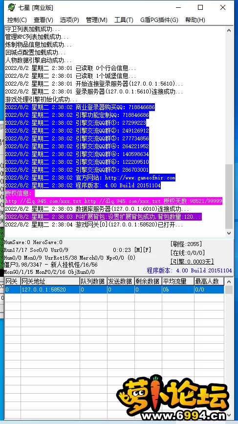Click the purple PG扩展背包 log line

tap(103, 217)
